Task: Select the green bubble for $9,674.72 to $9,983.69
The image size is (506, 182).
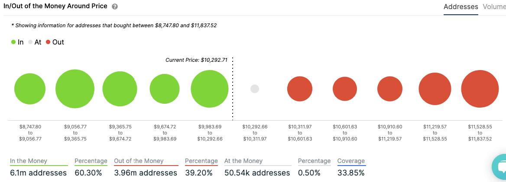Action: pyautogui.click(x=165, y=89)
